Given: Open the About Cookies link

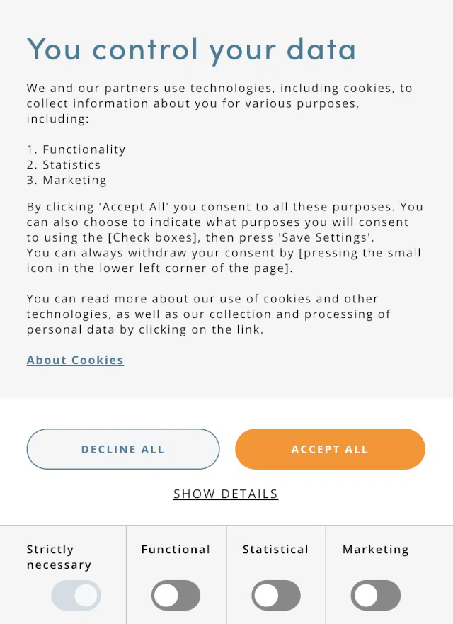Looking at the screenshot, I should (x=75, y=360).
